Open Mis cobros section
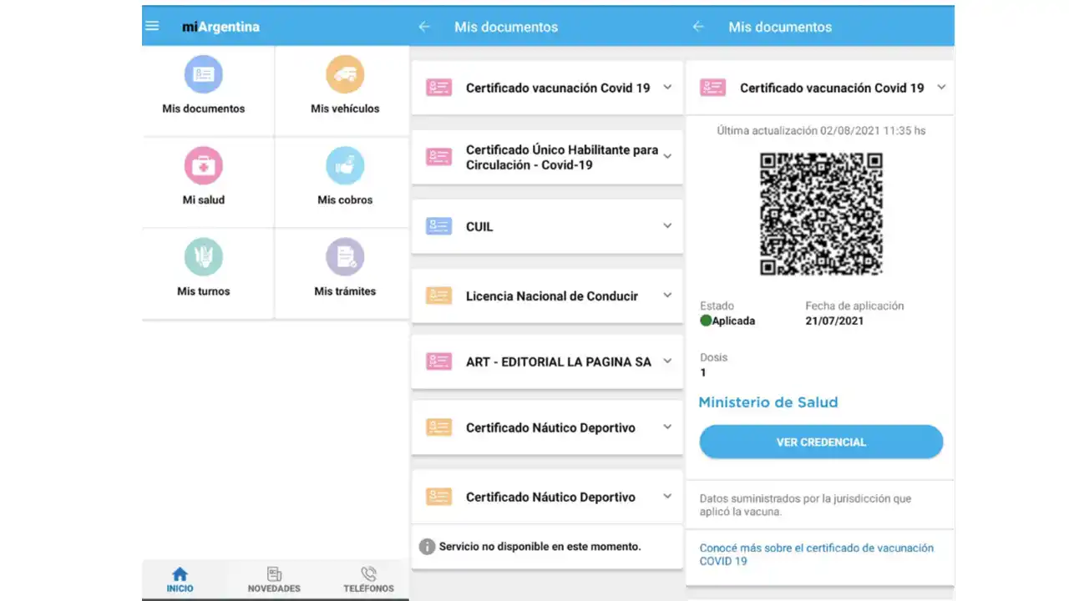 [345, 167]
